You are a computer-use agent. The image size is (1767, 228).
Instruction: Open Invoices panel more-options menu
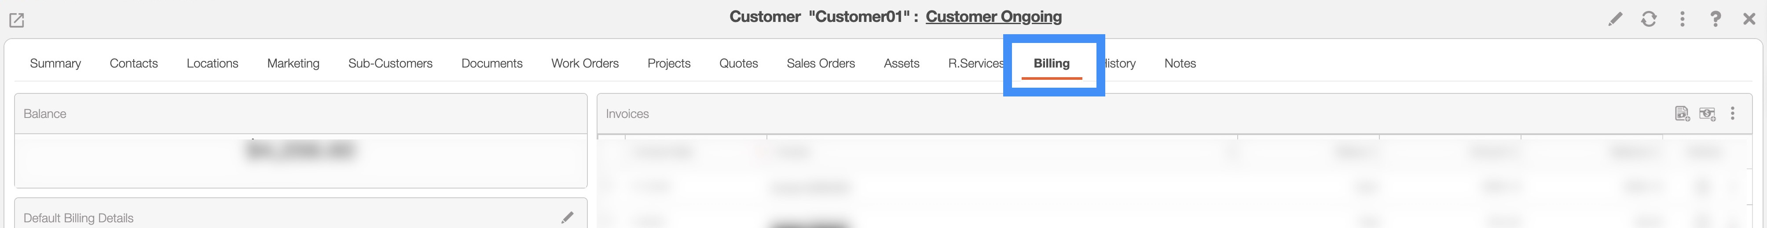1733,114
